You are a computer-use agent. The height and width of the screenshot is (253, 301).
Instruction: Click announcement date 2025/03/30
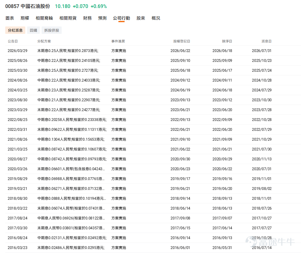click(18, 70)
